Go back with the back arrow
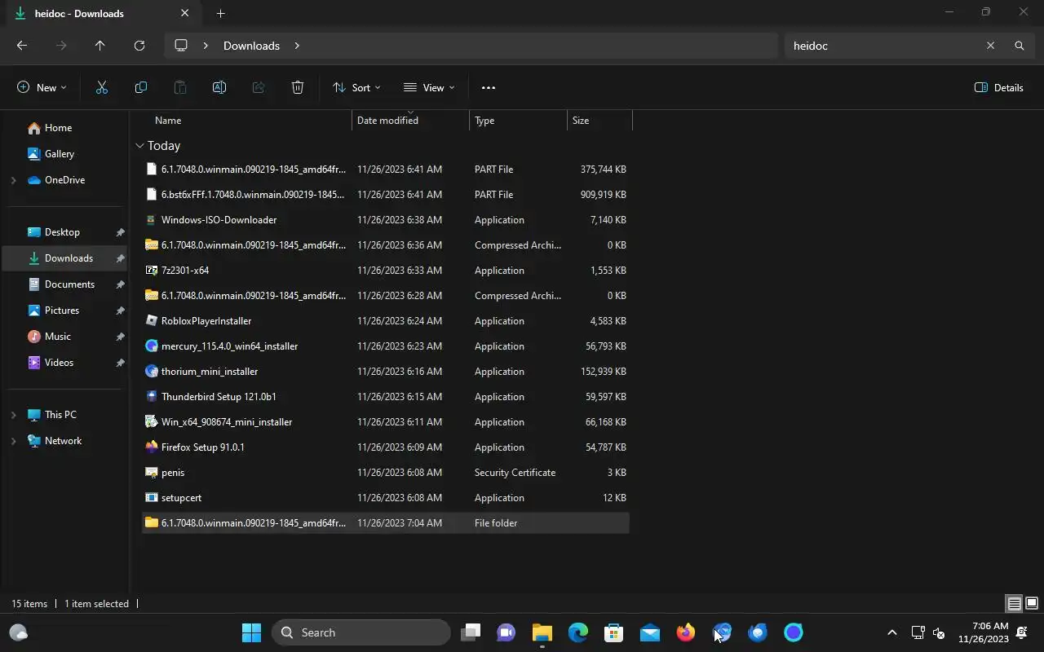The width and height of the screenshot is (1044, 652). [x=22, y=46]
